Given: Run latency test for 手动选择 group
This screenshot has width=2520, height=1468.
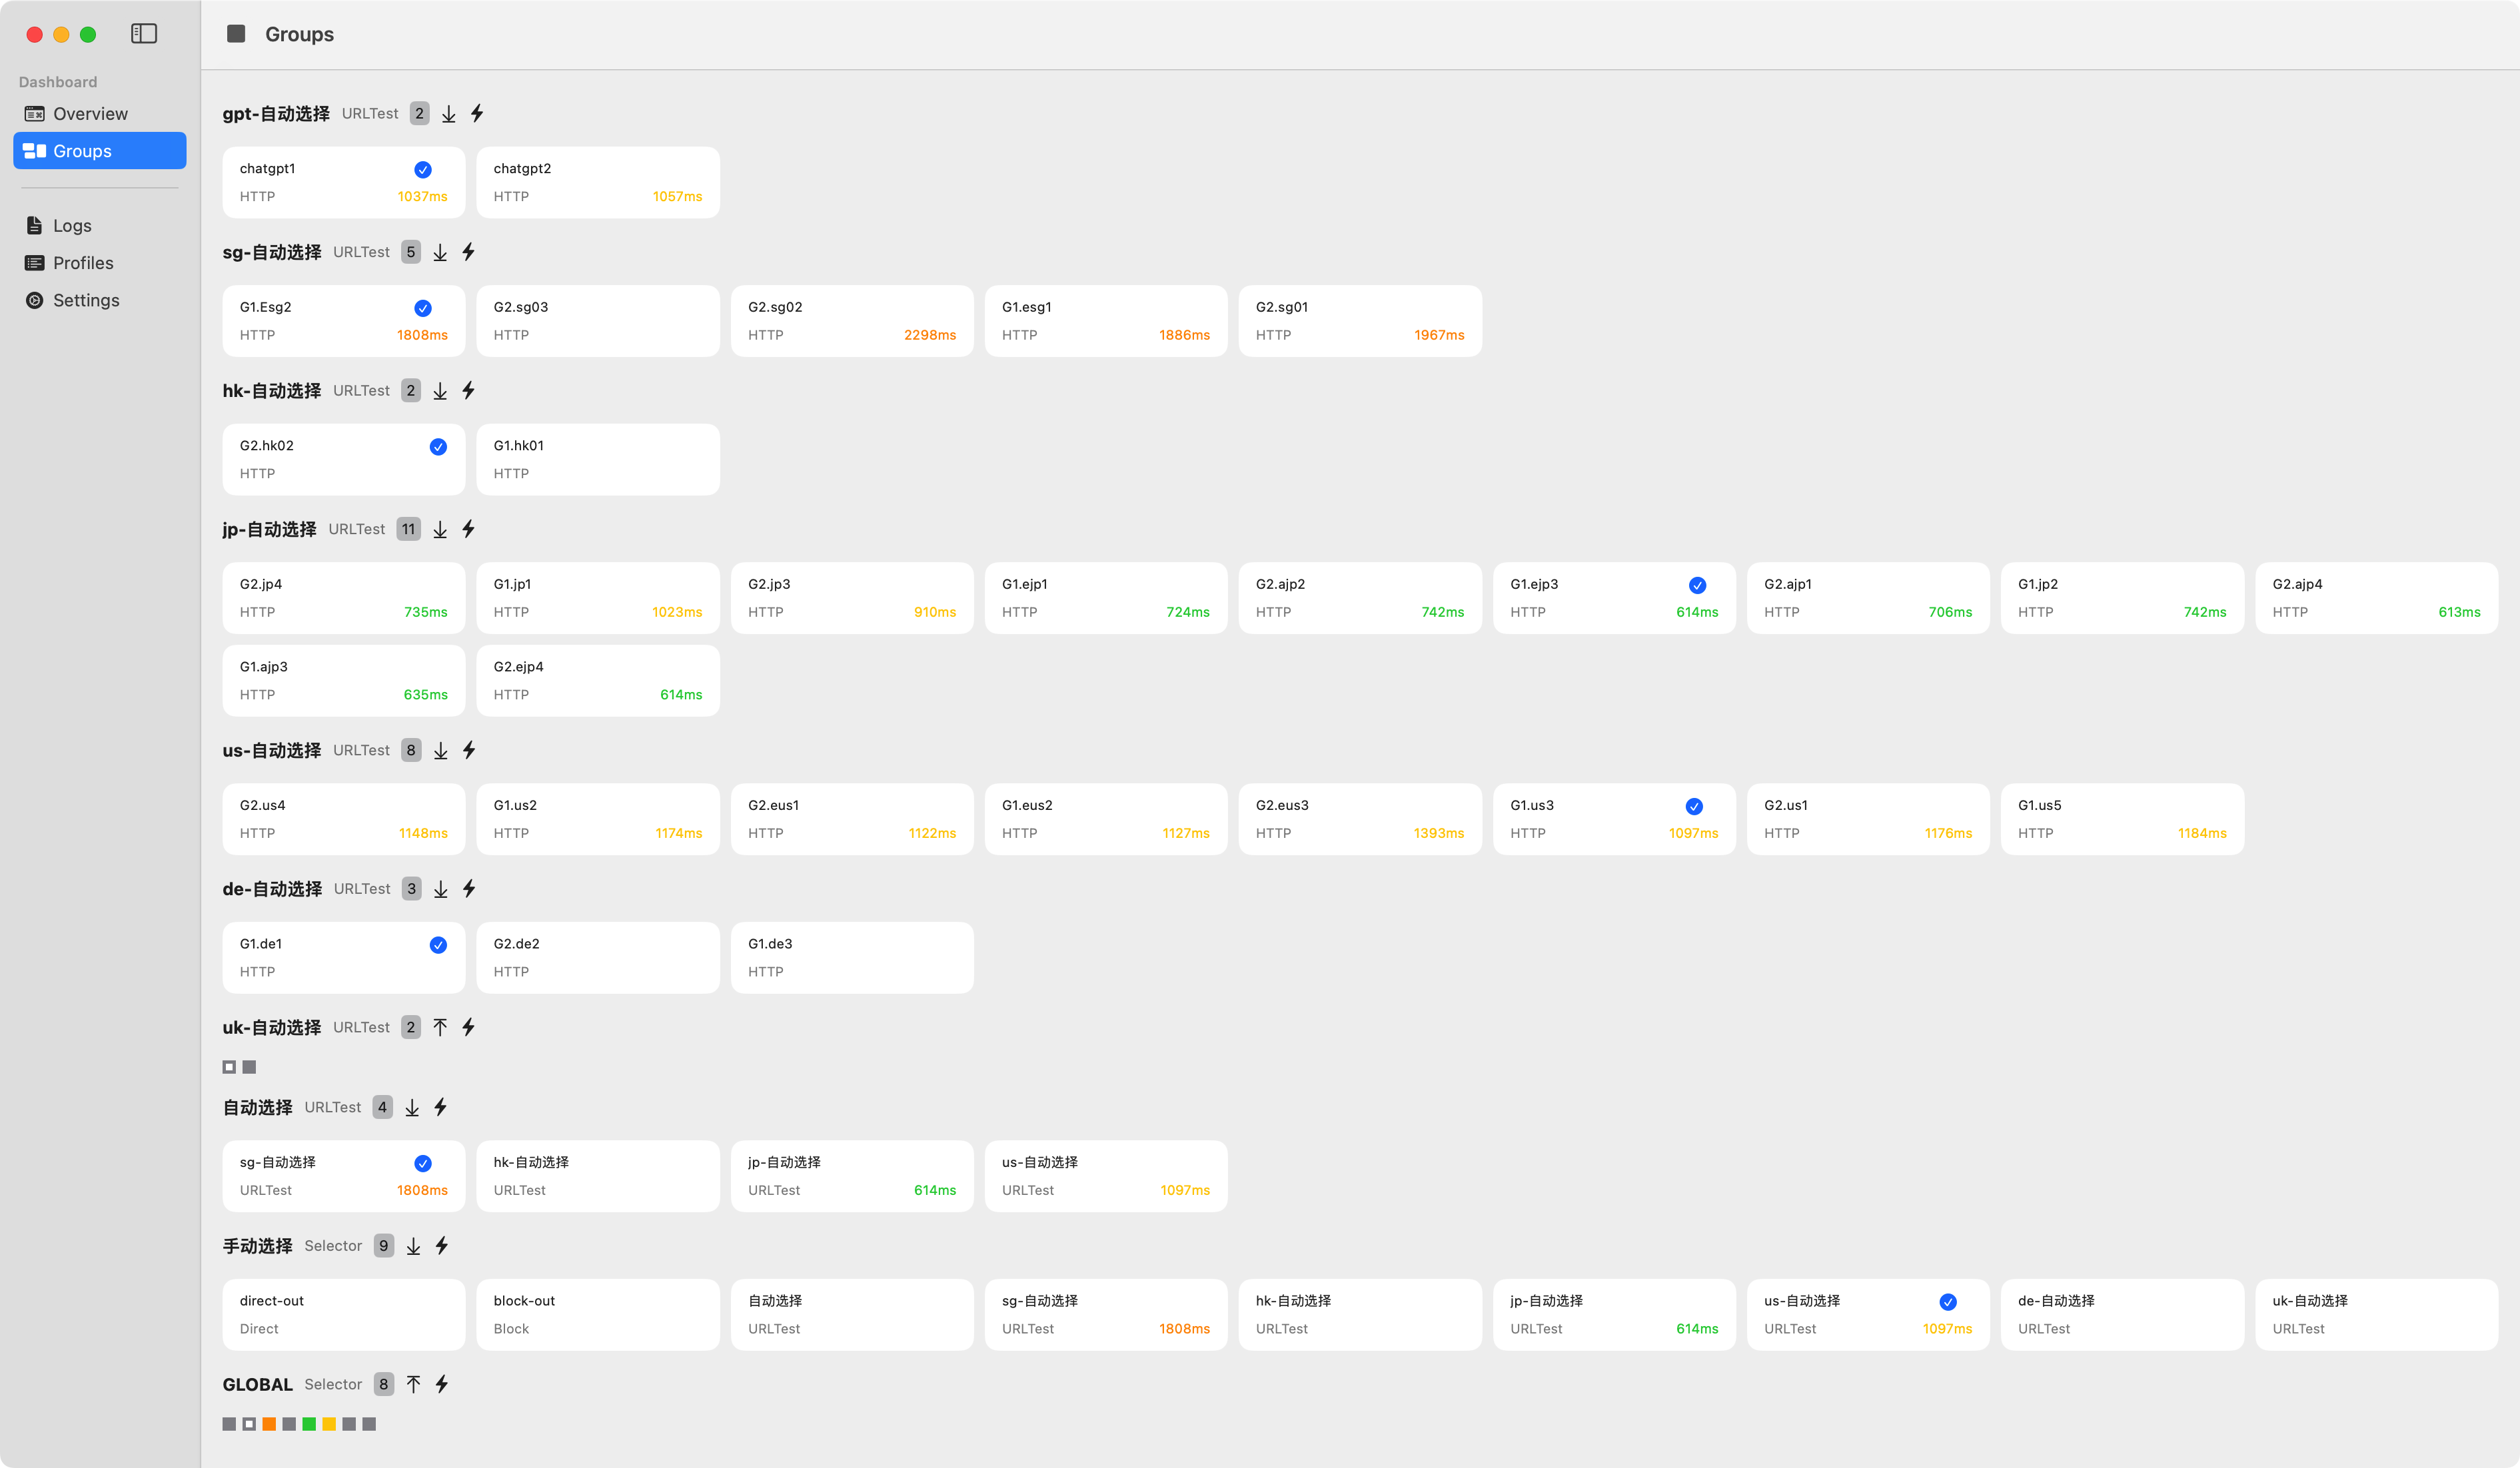Looking at the screenshot, I should pyautogui.click(x=441, y=1246).
